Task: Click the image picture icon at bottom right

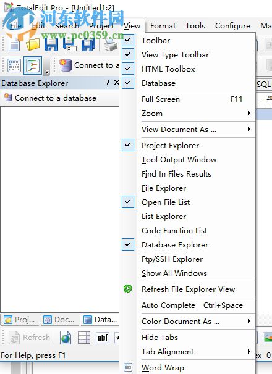Action: click(268, 338)
